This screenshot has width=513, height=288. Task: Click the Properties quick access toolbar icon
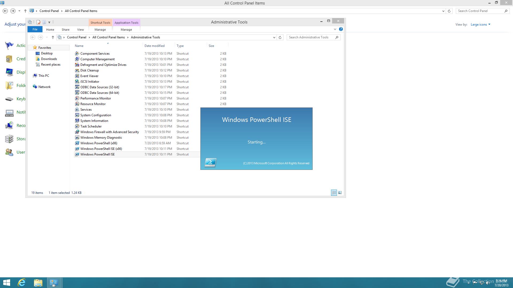38,22
